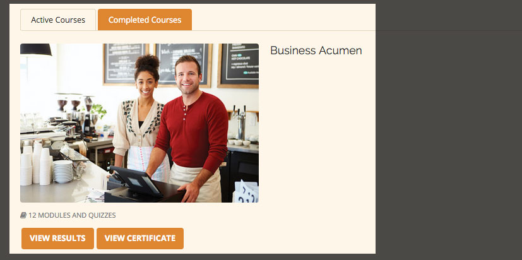This screenshot has width=522, height=260.
Task: Open the Business Acumen course title
Action: 316,50
